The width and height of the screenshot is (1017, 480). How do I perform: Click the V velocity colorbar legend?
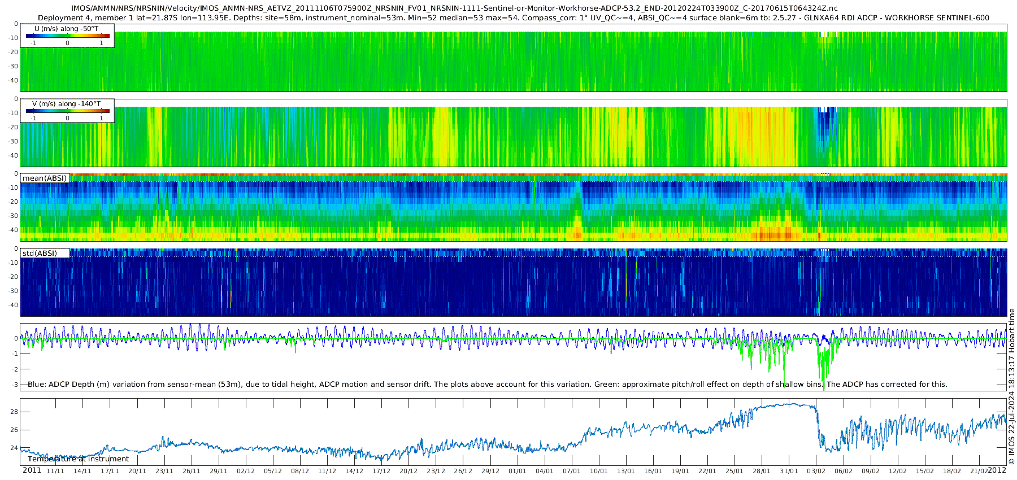[x=67, y=111]
